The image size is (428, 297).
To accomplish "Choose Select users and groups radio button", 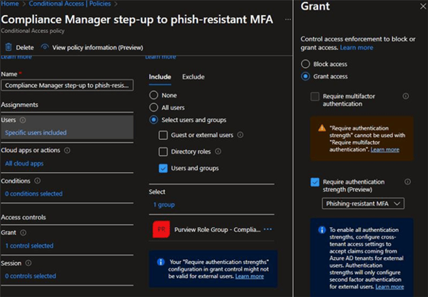I will tap(153, 120).
